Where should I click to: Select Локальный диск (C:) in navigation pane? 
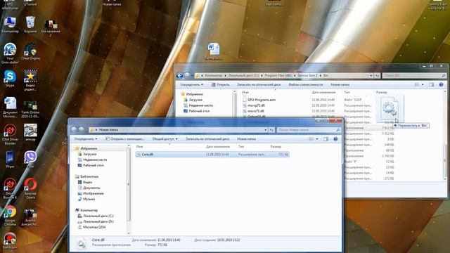click(x=96, y=216)
